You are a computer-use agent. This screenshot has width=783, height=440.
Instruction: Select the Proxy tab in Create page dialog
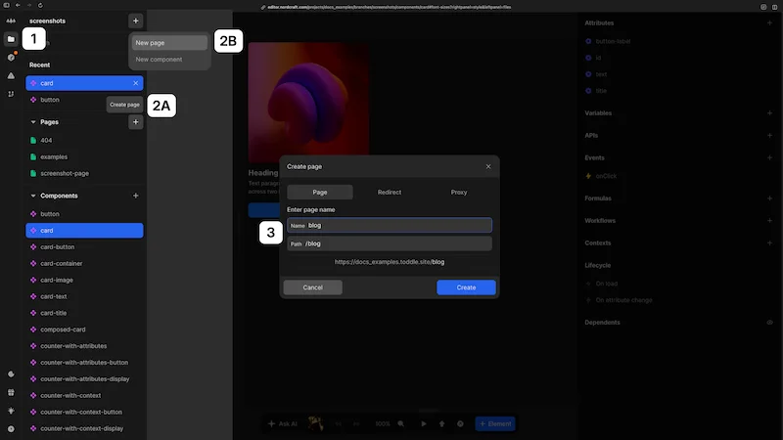[458, 192]
